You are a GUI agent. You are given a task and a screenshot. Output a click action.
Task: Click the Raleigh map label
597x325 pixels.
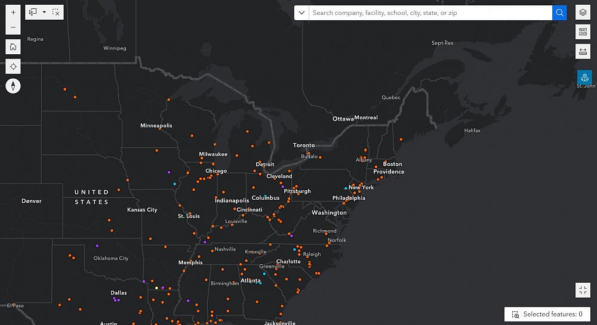312,254
